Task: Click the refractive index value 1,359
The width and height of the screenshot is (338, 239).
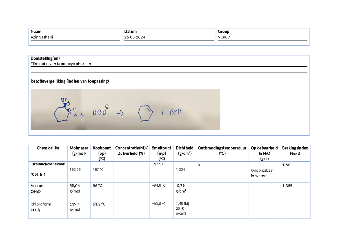Action: tap(288, 186)
